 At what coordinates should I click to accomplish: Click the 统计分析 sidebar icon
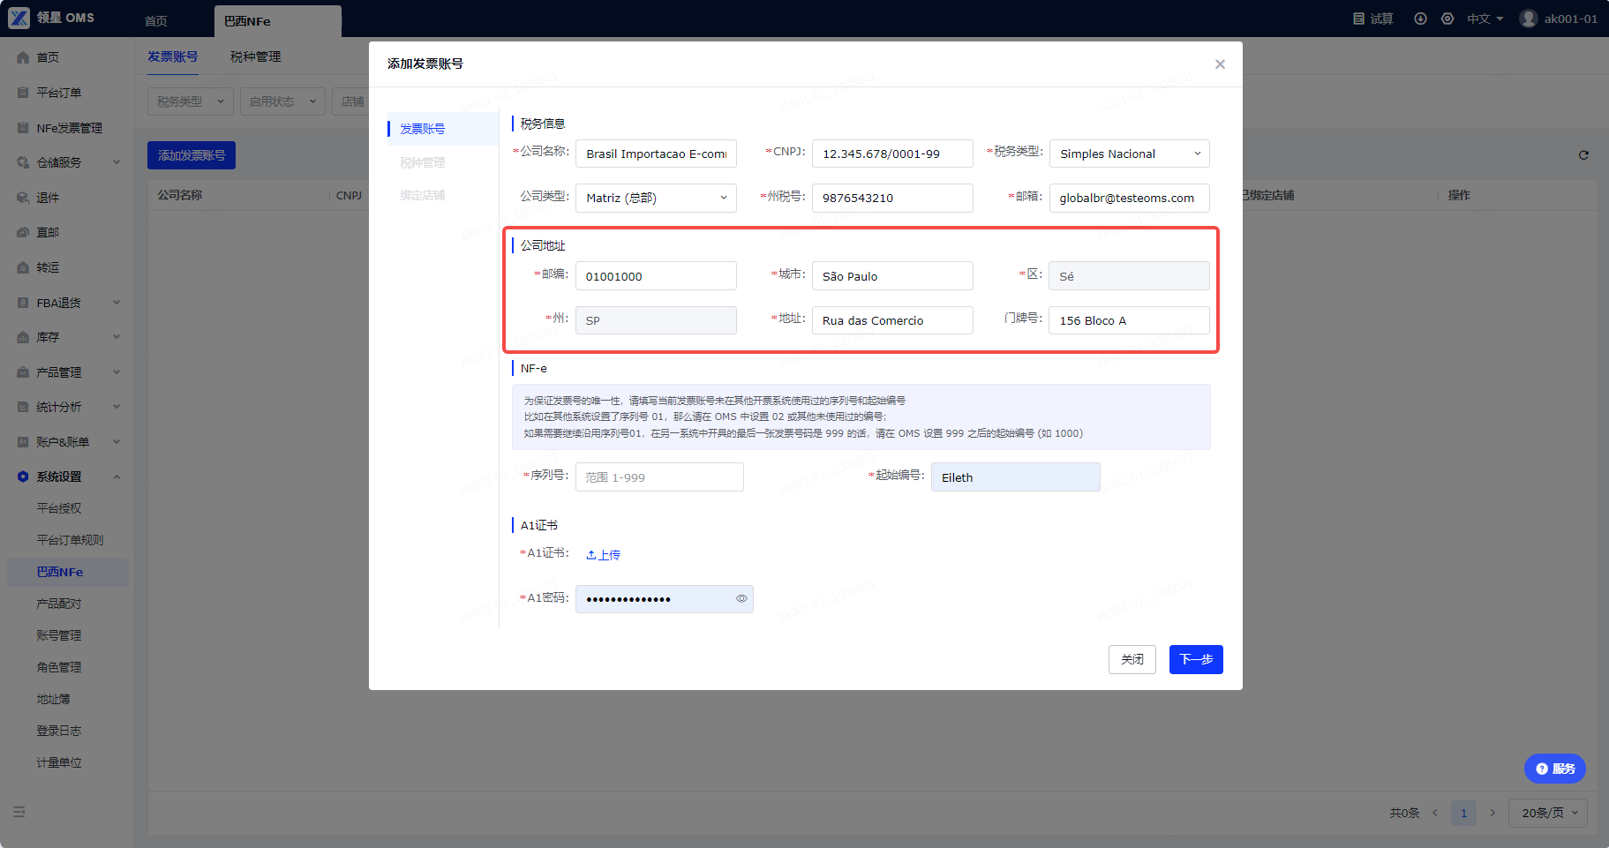(23, 407)
